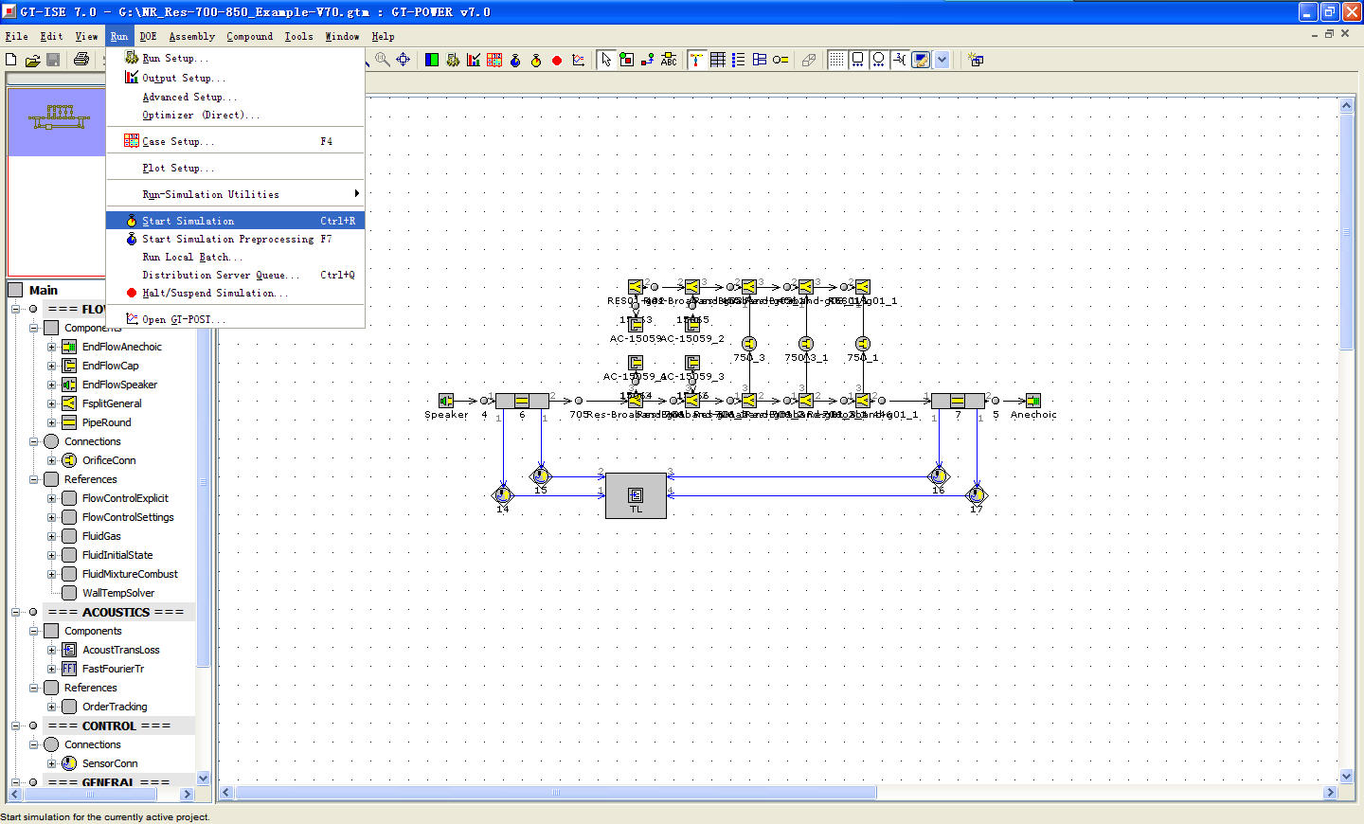Collapse the ACOUSTICS section in tree

(x=15, y=612)
